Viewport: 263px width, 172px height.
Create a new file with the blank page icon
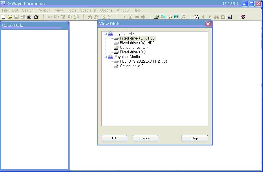(3, 17)
